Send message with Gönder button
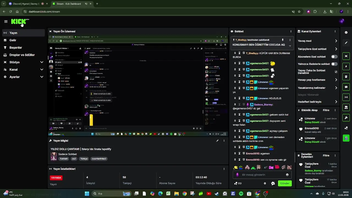The image size is (352, 198). pos(285,183)
